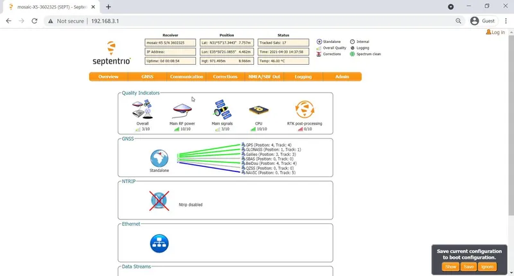Click the Log in link

point(497,32)
